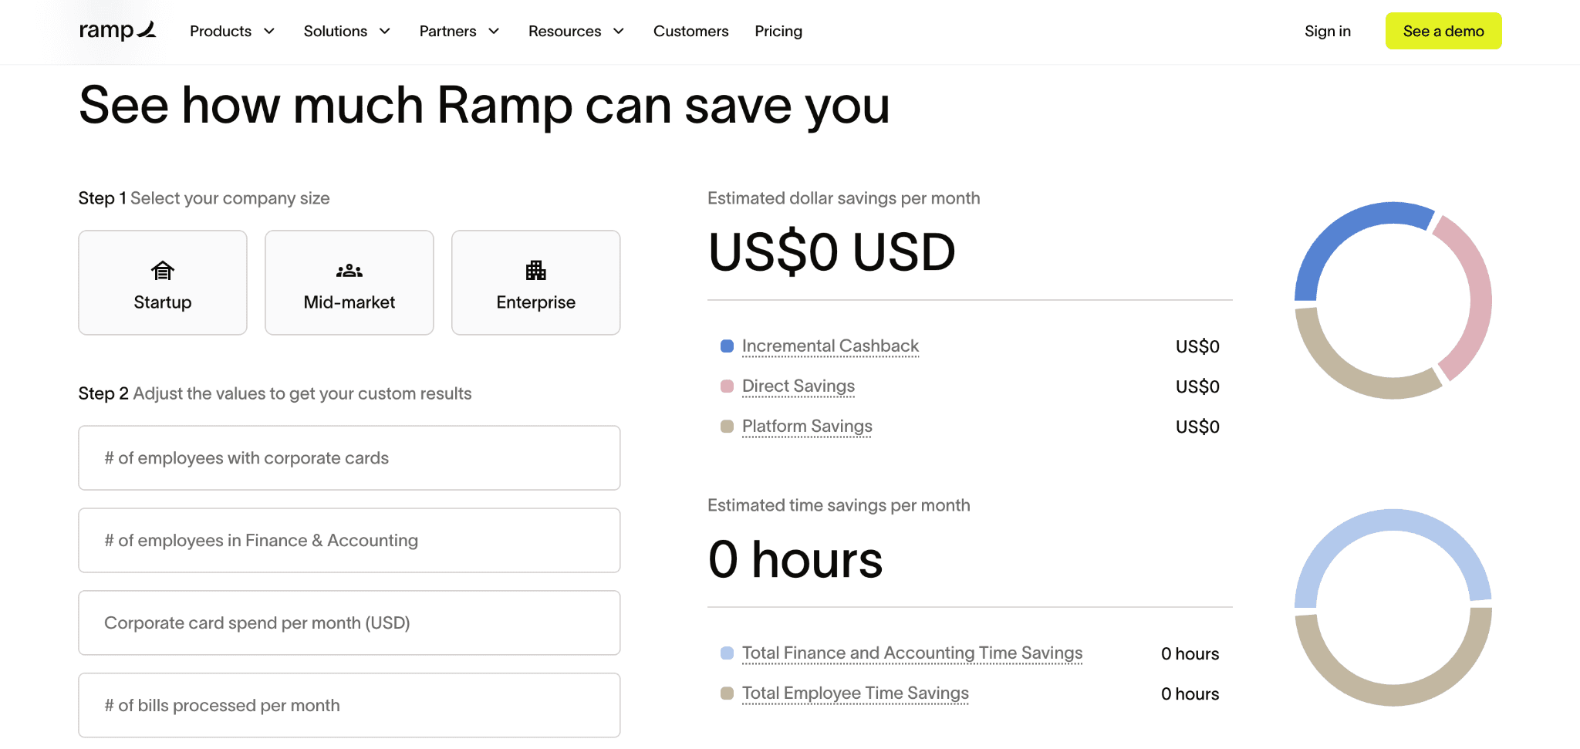Click Total Finance and Accounting Time Savings
The height and width of the screenshot is (749, 1580).
[x=912, y=653]
